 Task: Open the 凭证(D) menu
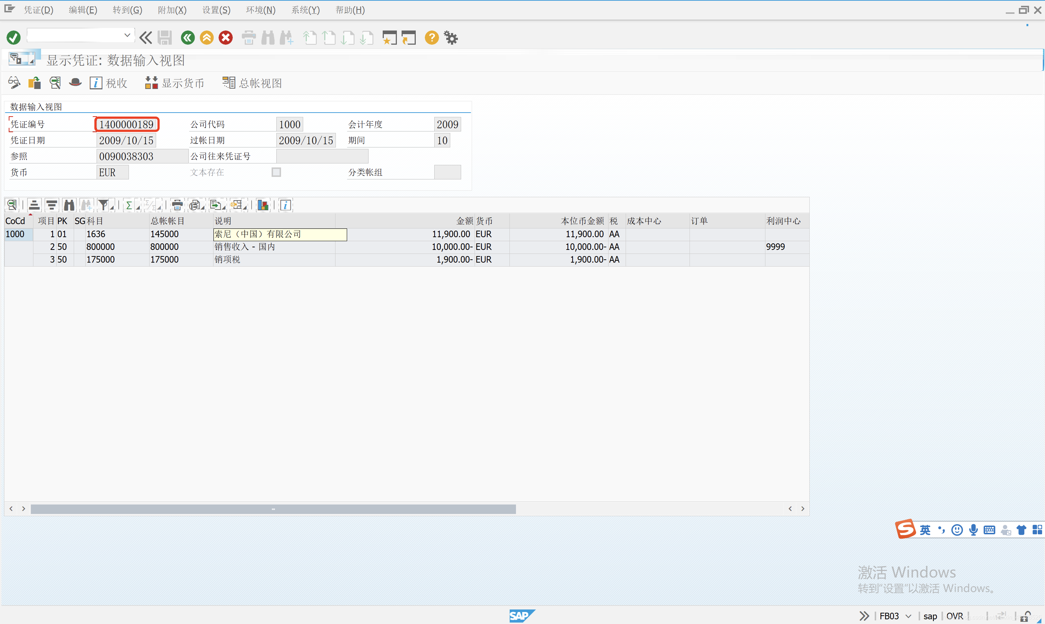pyautogui.click(x=38, y=10)
